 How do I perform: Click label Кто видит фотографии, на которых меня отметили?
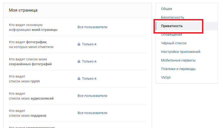[x=31, y=45]
